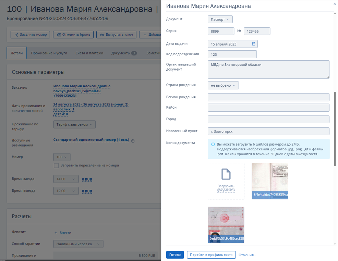
Task: Close the guest panel with the X icon
Action: click(x=335, y=4)
